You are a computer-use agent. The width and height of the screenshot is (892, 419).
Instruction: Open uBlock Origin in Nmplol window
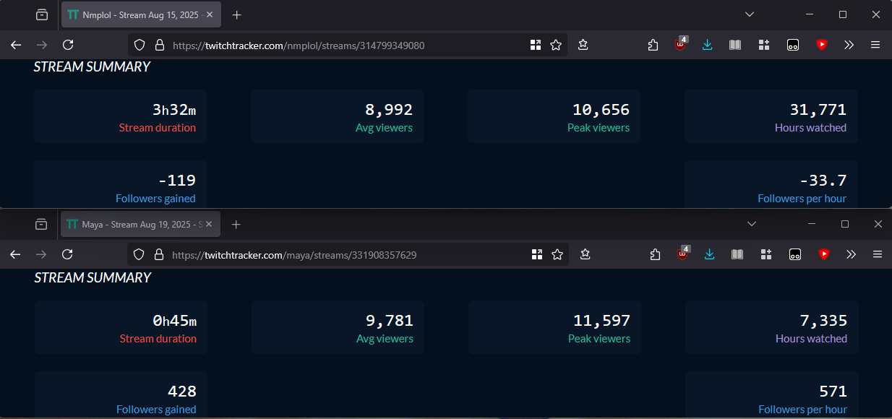[x=682, y=43]
